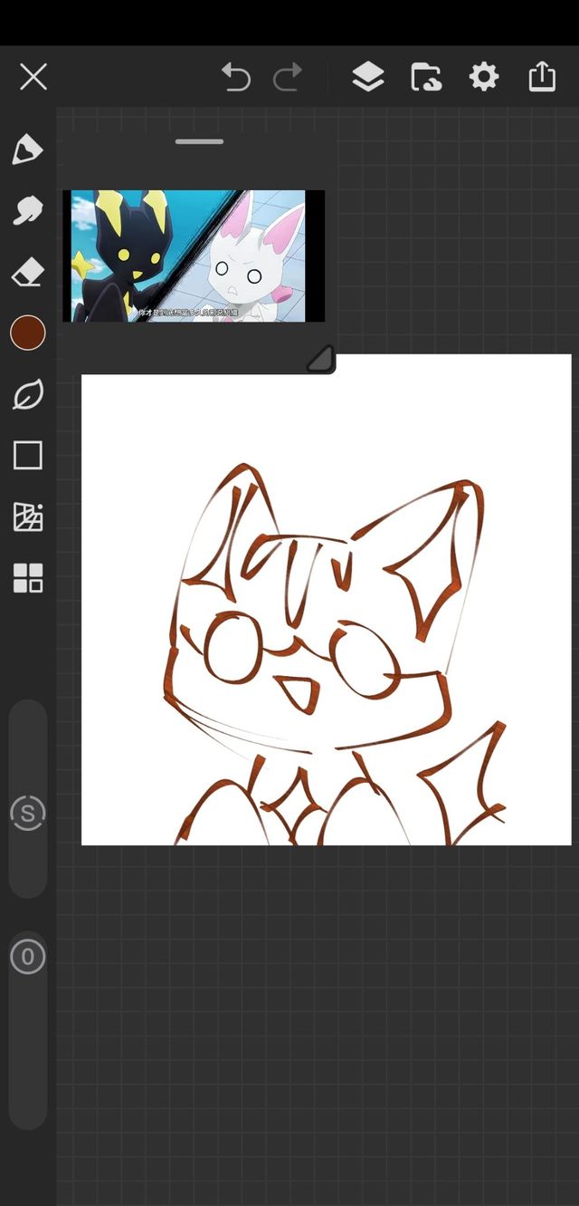This screenshot has height=1206, width=579.
Task: Tap the opacity slider knob showing 0
Action: point(27,957)
